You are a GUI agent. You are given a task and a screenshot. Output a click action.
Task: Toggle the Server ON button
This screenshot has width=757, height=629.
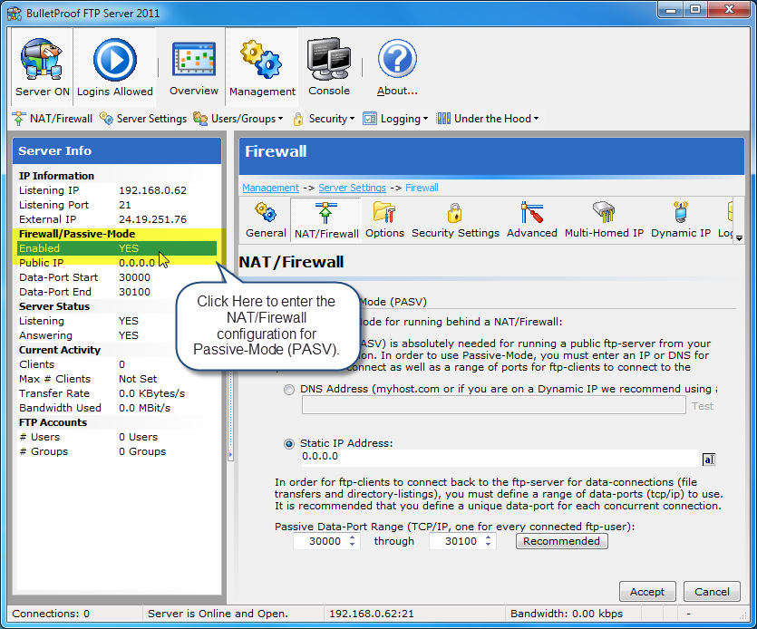coord(42,67)
